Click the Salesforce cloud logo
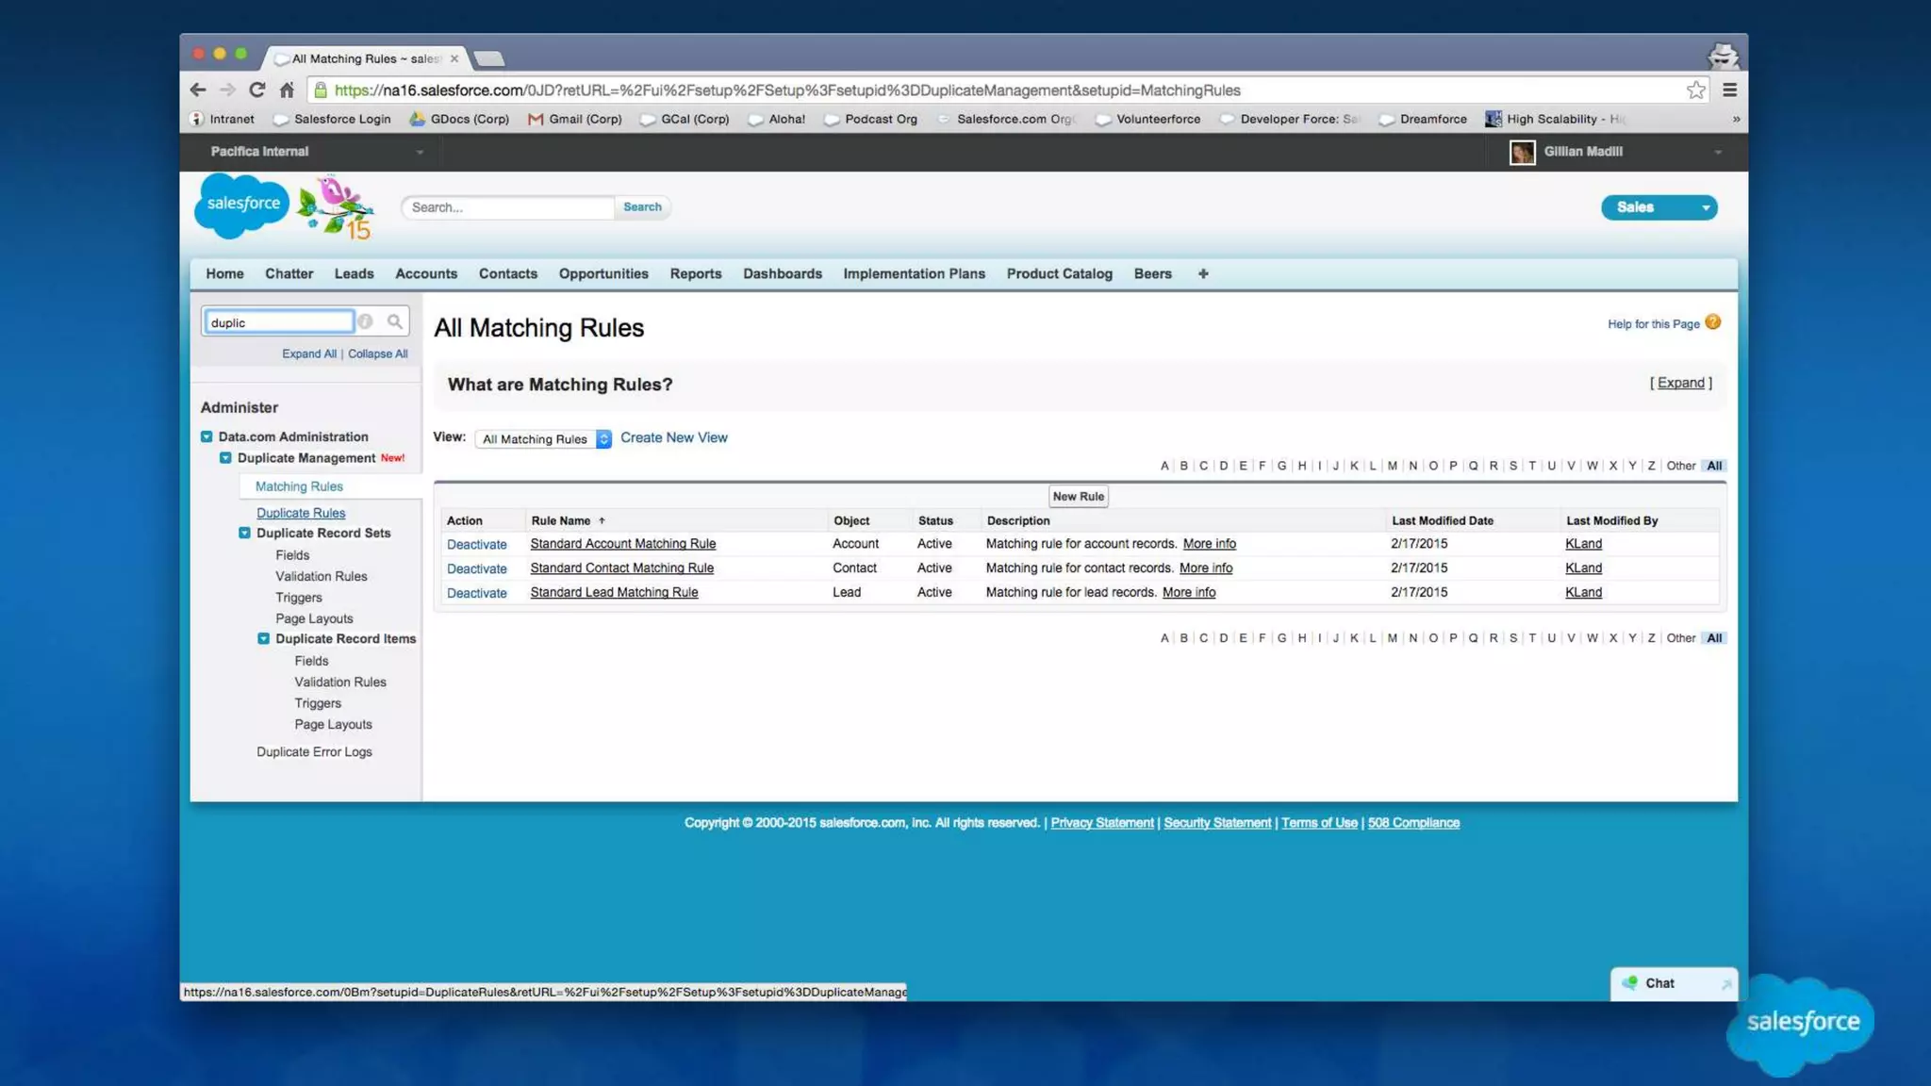 point(242,204)
